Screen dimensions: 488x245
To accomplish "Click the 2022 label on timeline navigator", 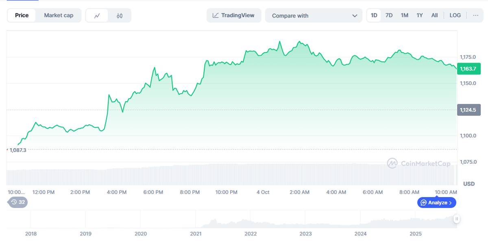I will point(251,234).
